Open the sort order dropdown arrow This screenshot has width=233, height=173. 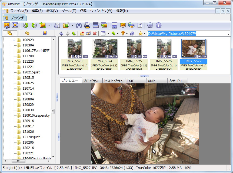(x=117, y=33)
